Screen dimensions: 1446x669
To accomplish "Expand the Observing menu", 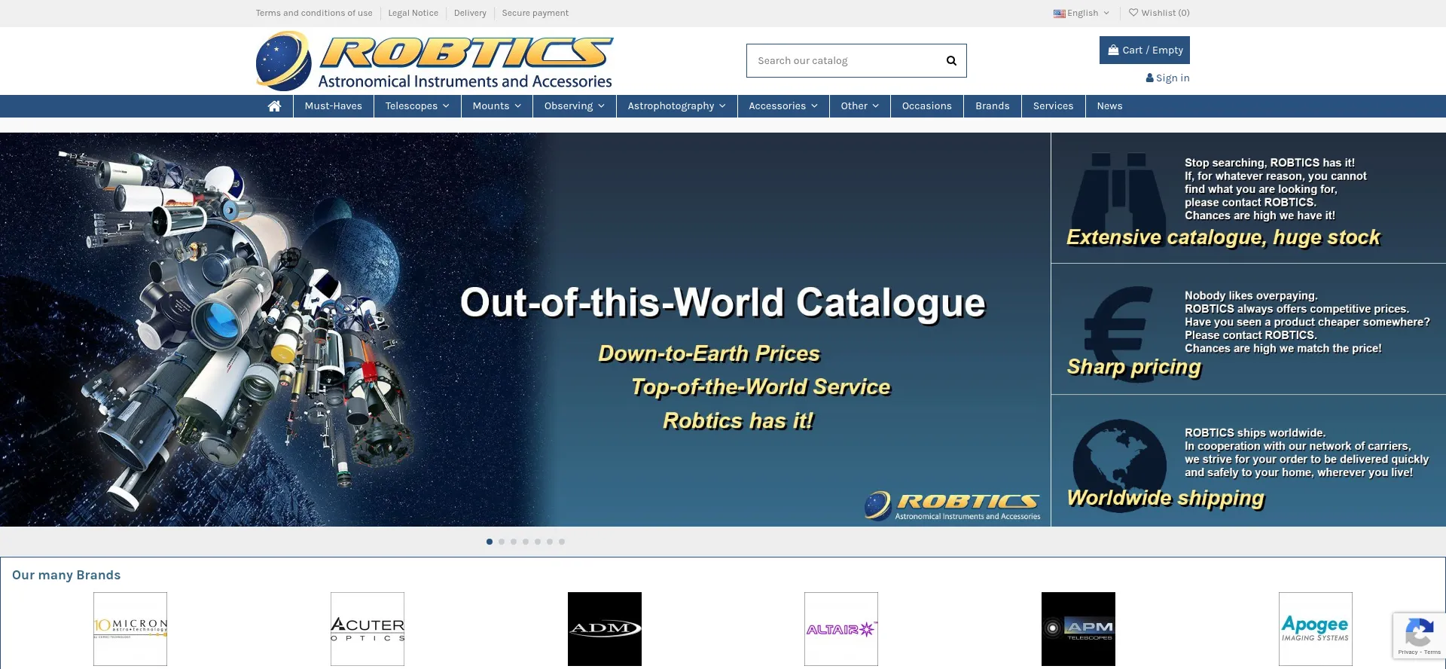I will pyautogui.click(x=575, y=106).
